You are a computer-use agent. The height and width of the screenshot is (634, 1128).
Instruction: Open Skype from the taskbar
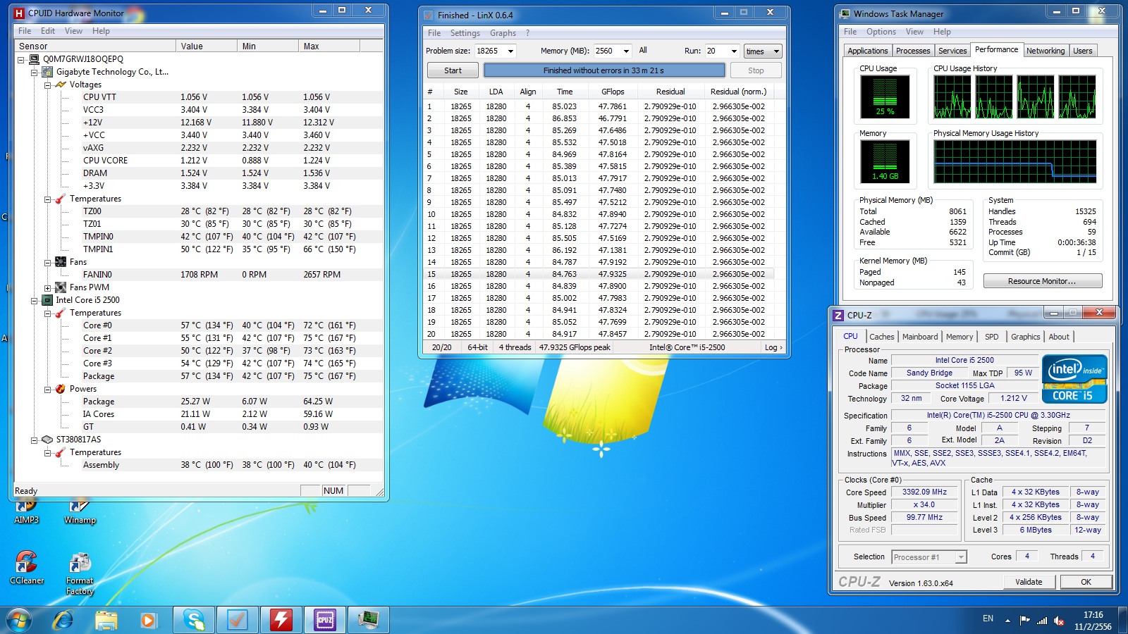click(194, 620)
